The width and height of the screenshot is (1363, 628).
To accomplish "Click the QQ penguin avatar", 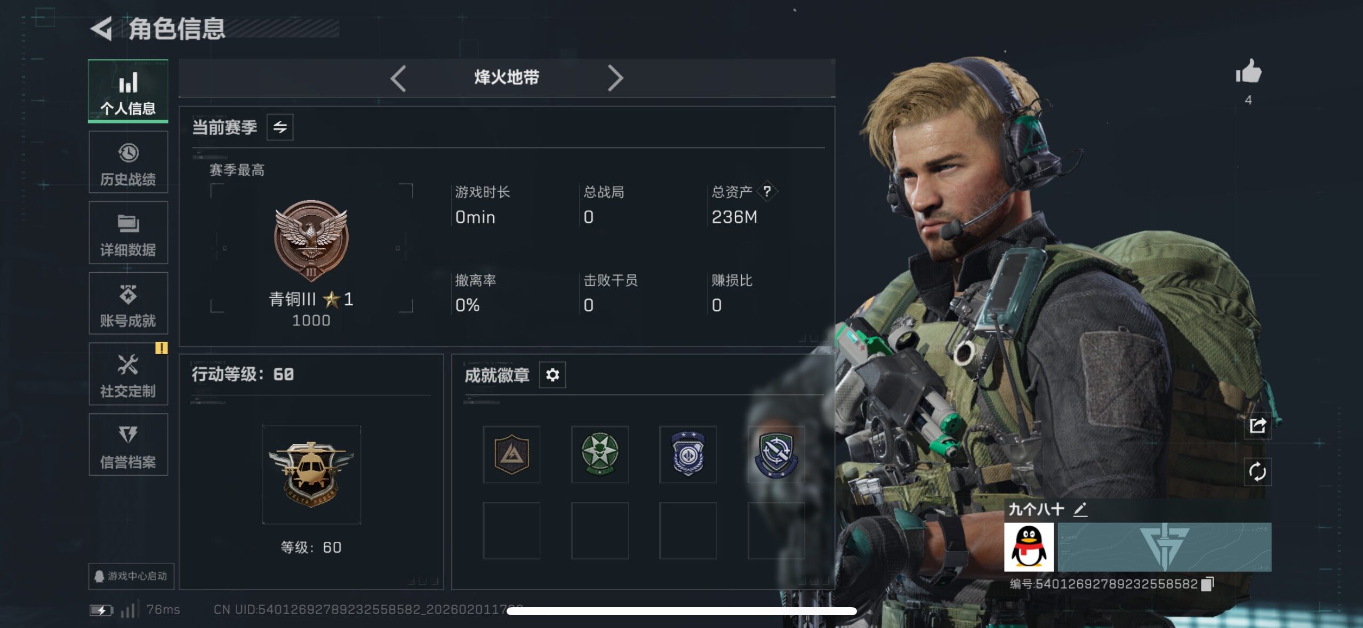I will tap(1029, 547).
